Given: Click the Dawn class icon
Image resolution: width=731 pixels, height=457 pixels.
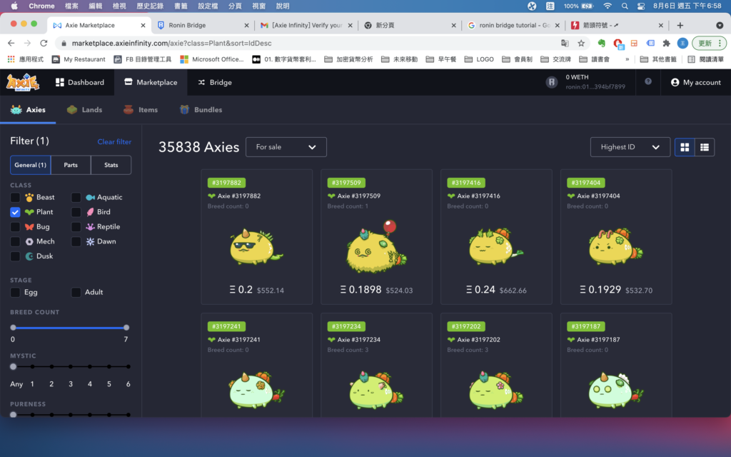Looking at the screenshot, I should (91, 241).
